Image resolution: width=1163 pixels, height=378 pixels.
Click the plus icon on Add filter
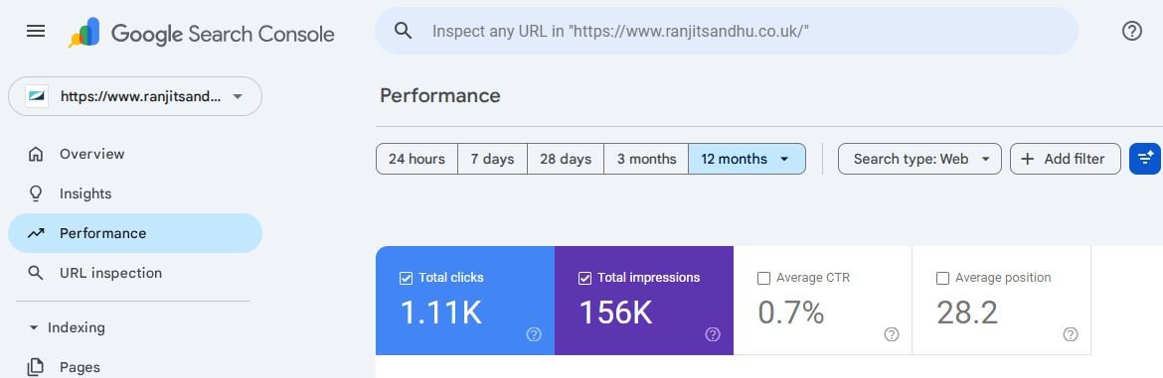[x=1027, y=159]
